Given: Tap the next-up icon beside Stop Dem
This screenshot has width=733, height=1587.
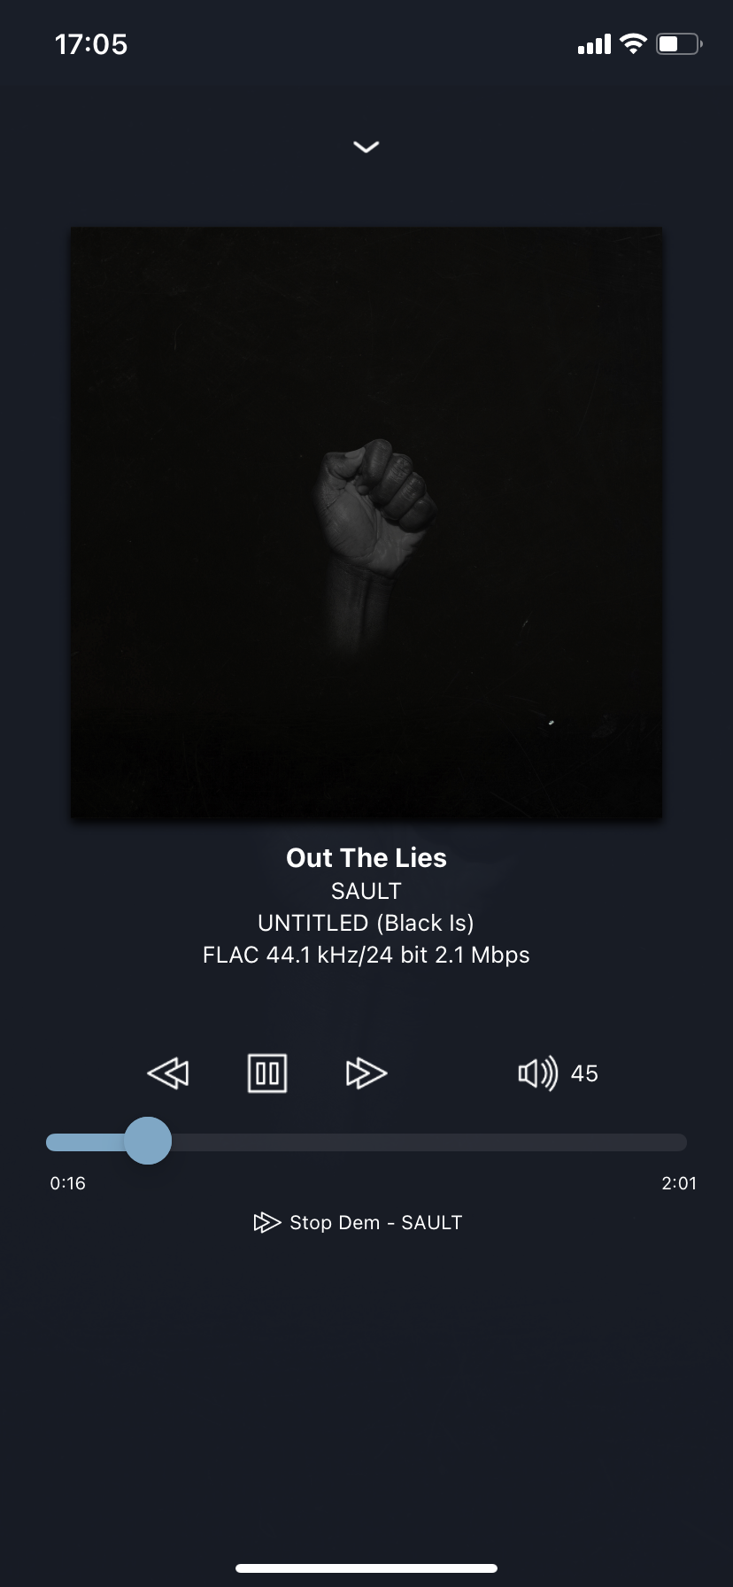Looking at the screenshot, I should click(266, 1222).
